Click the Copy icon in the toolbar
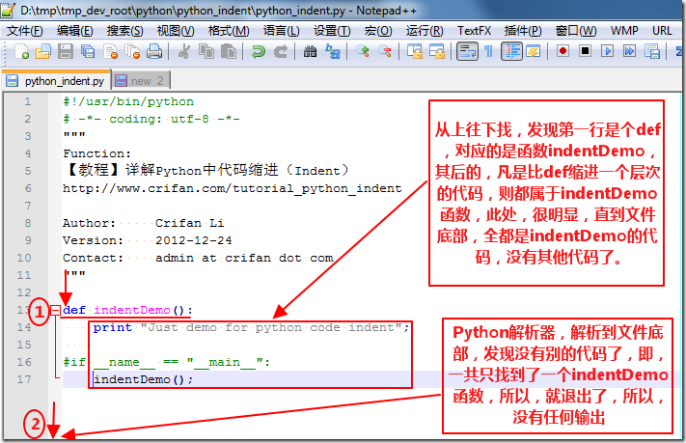686x443 pixels. [x=206, y=51]
